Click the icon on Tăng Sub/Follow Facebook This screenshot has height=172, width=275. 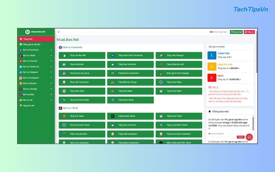(113, 55)
